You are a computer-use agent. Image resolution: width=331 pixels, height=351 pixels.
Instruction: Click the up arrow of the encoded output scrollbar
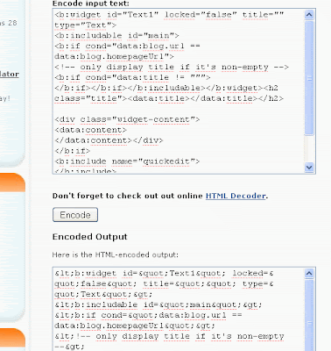[309, 273]
